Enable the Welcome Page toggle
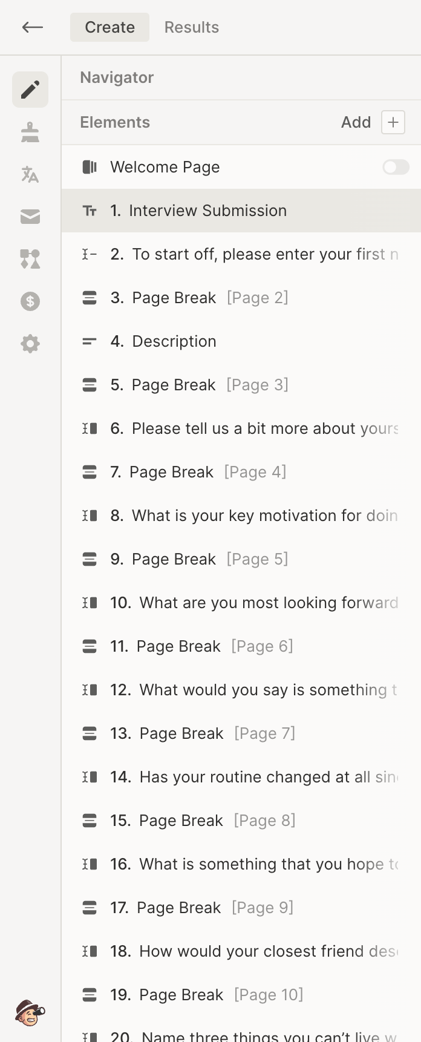The width and height of the screenshot is (421, 1042). [395, 167]
